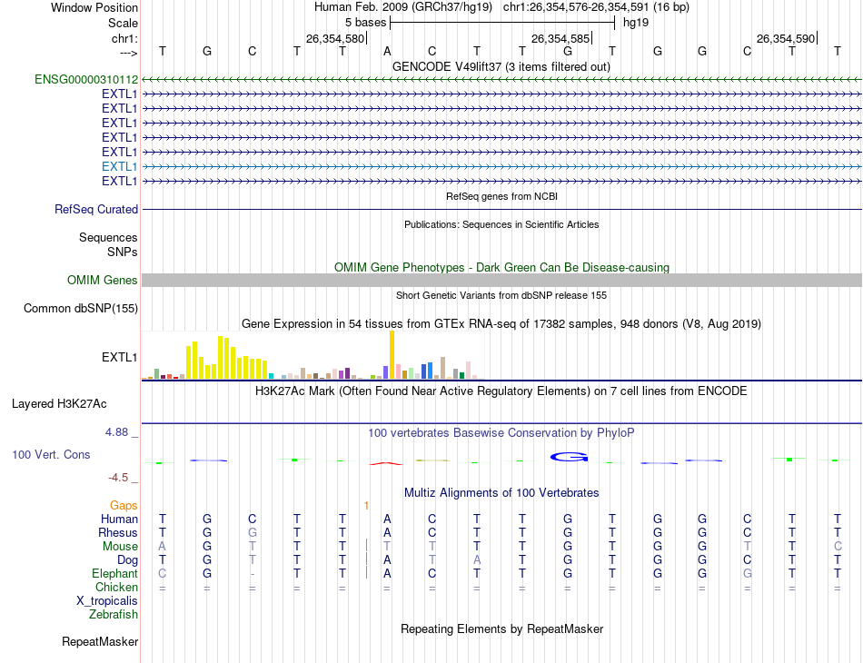Select the Elephant alignment row label
863x663 pixels.
(x=115, y=573)
